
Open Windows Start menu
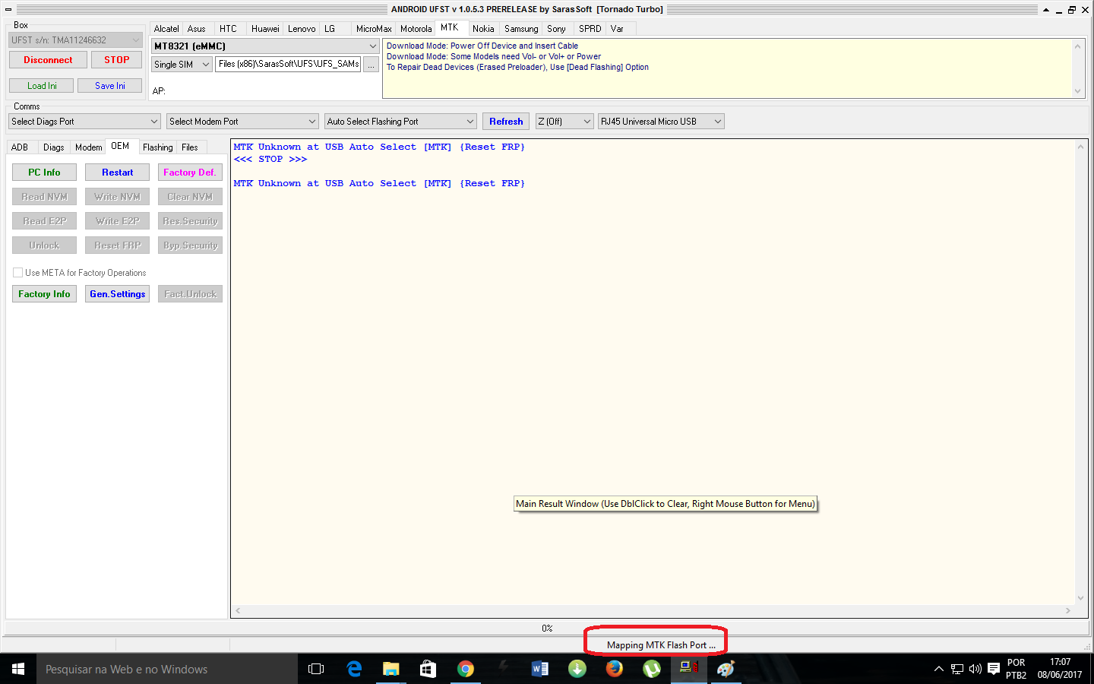point(18,669)
